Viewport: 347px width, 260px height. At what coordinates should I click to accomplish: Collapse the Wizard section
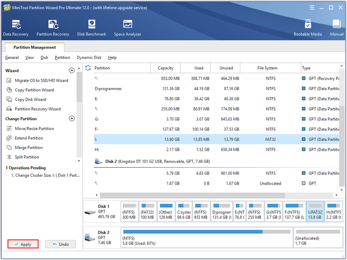(72, 71)
